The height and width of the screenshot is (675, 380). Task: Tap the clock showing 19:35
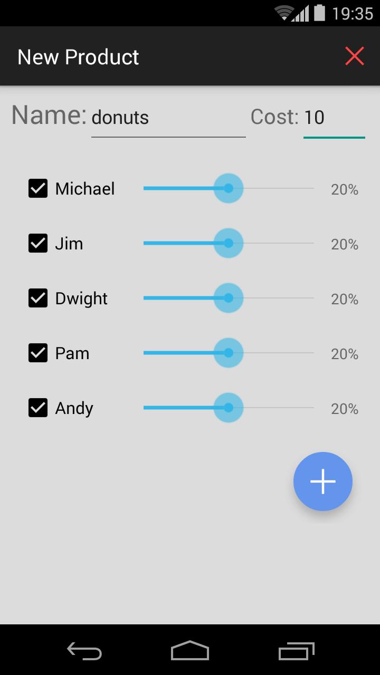(353, 13)
